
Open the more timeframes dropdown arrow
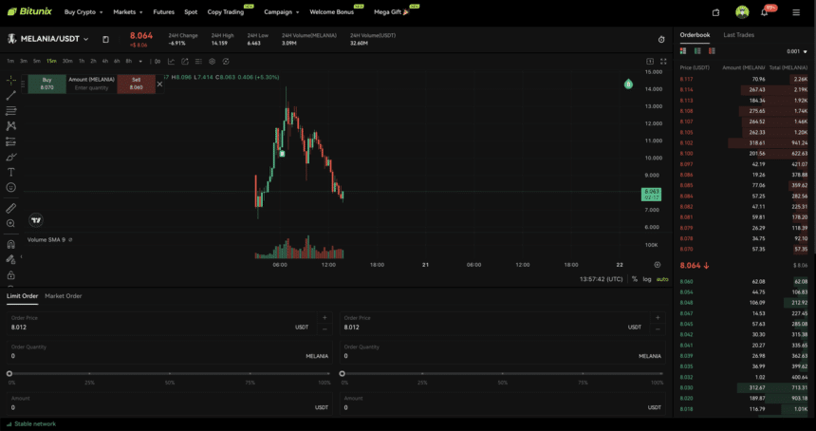tap(140, 62)
